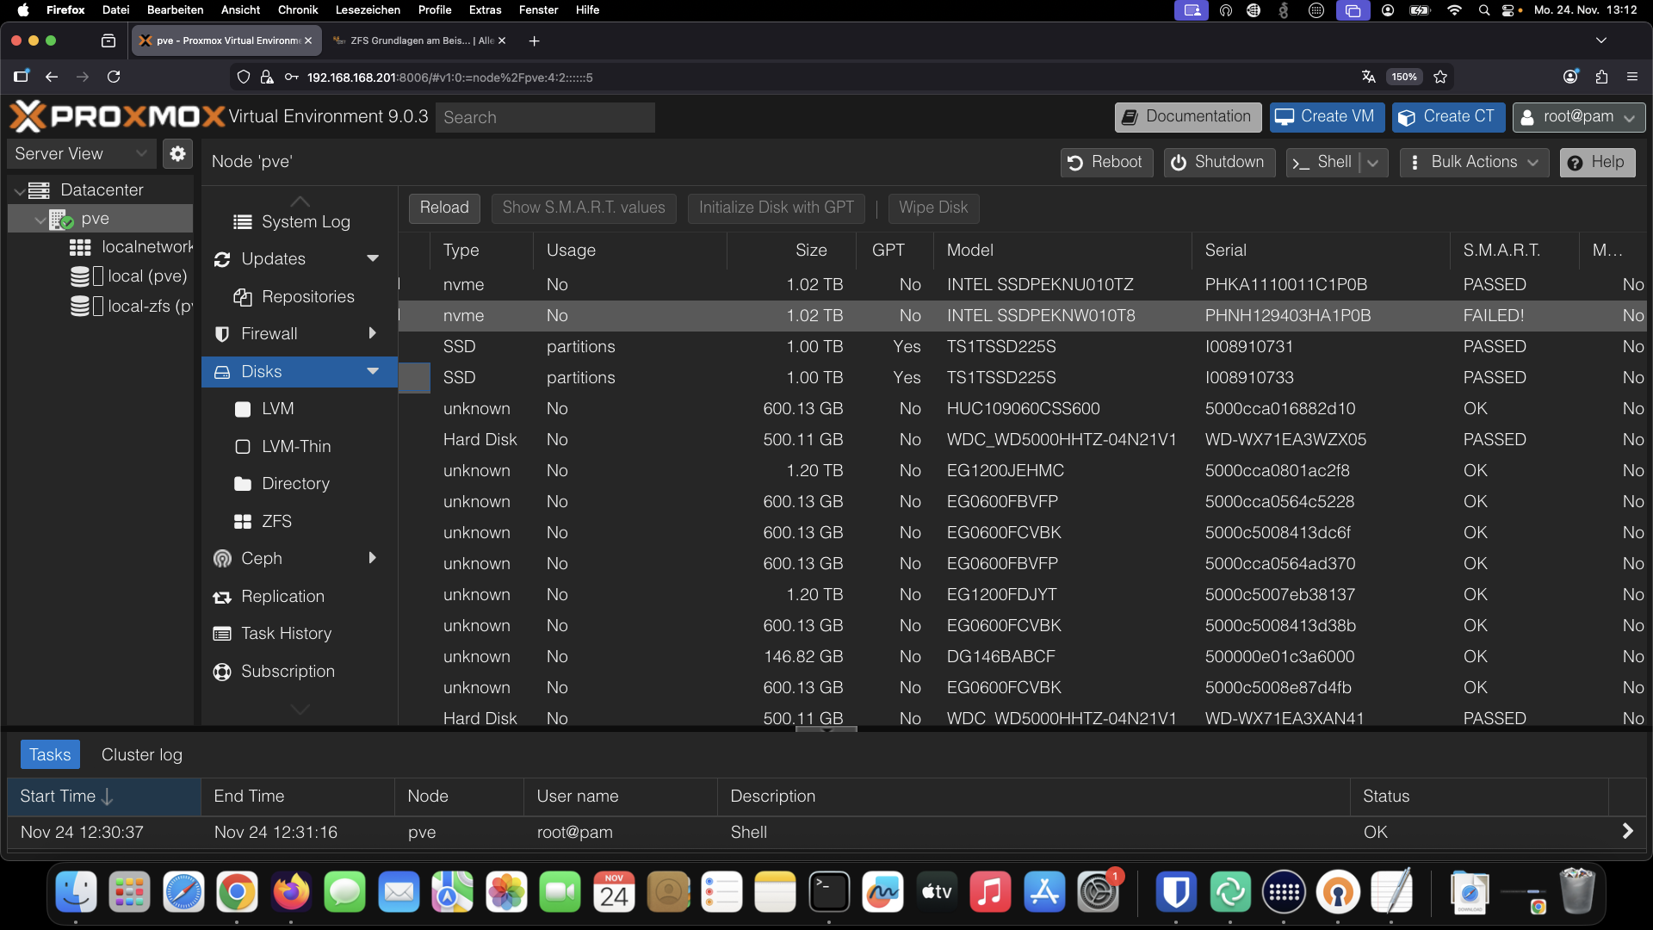The height and width of the screenshot is (930, 1653).
Task: Open Replication settings
Action: click(282, 597)
